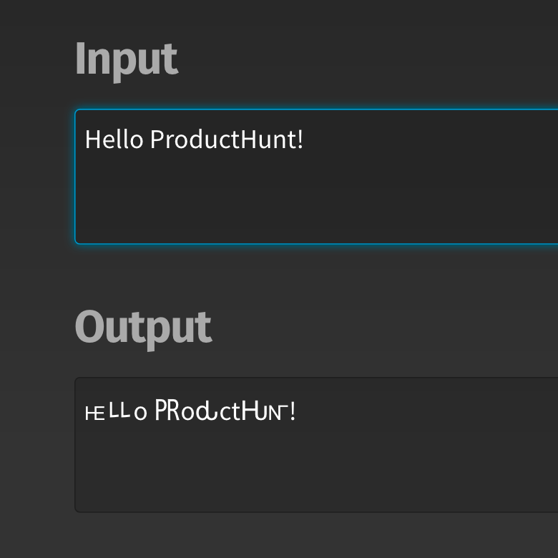Click the left edge of the Output box
Screen dimensions: 558x558
[x=76, y=445]
